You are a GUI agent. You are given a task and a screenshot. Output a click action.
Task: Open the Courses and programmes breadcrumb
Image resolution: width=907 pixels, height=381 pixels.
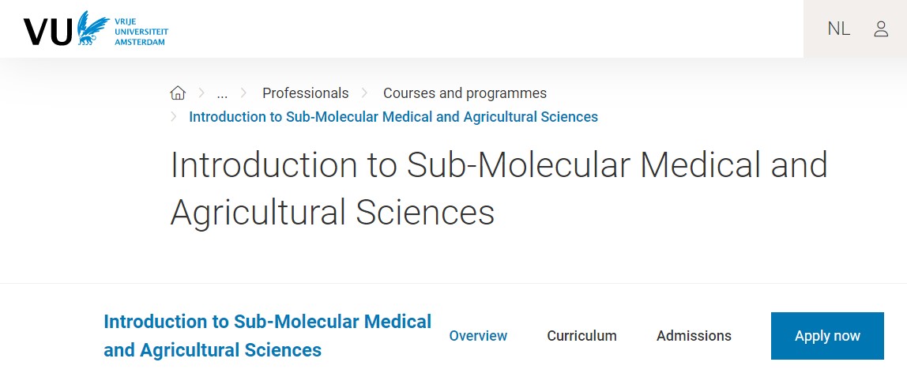tap(465, 93)
